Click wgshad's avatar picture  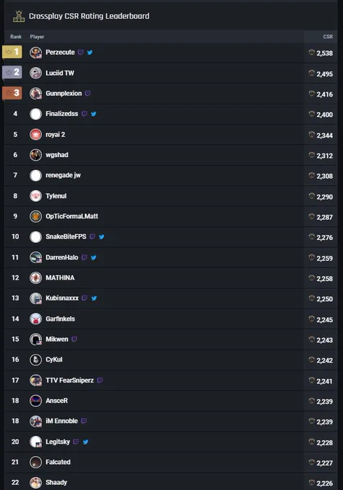(35, 155)
